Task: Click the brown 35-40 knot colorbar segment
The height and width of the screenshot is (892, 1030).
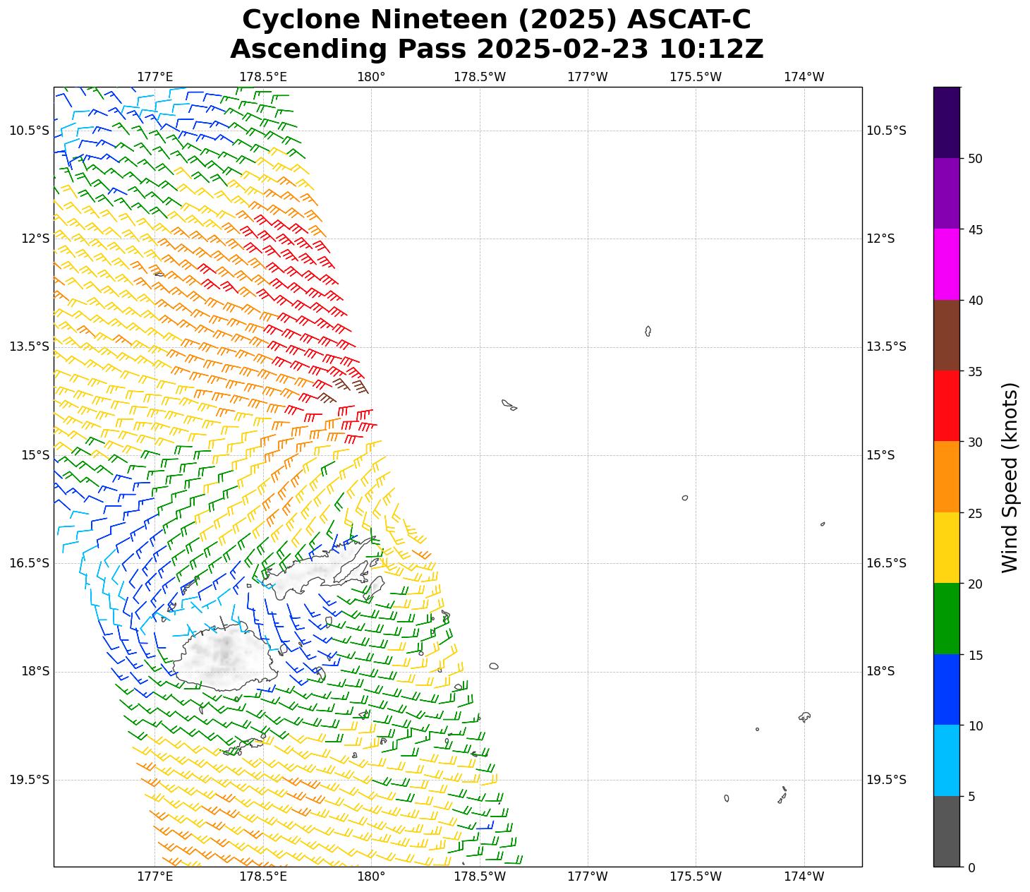Action: coord(946,335)
